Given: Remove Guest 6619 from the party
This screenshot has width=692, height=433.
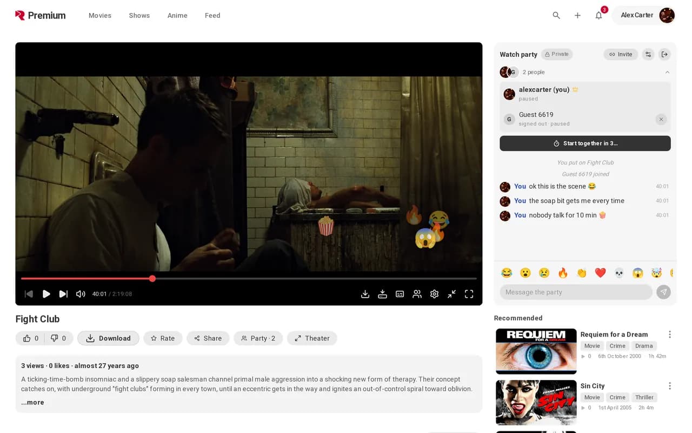Looking at the screenshot, I should (661, 119).
